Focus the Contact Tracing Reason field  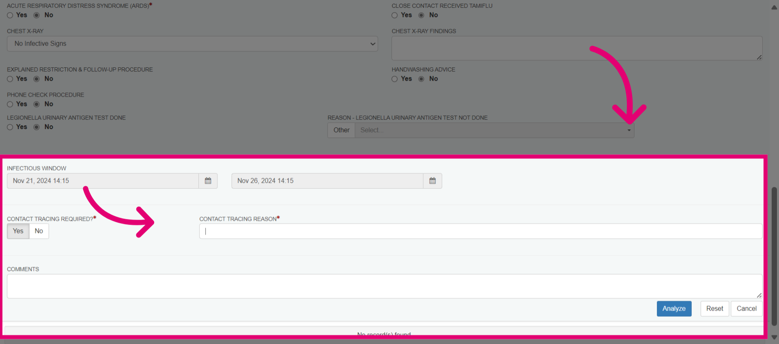(x=481, y=231)
